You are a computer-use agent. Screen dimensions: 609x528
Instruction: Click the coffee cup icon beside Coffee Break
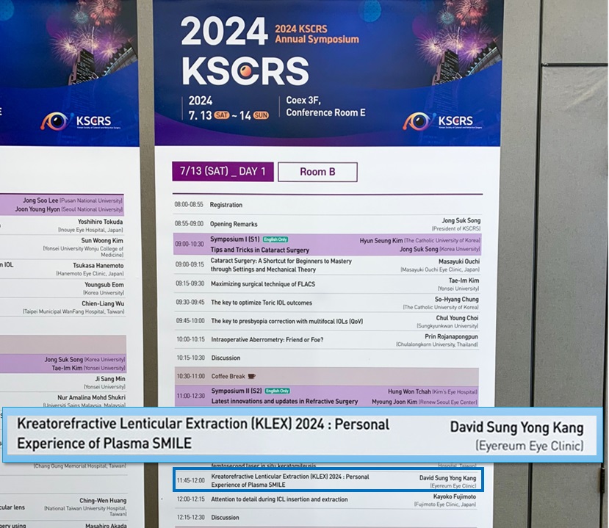coord(252,375)
